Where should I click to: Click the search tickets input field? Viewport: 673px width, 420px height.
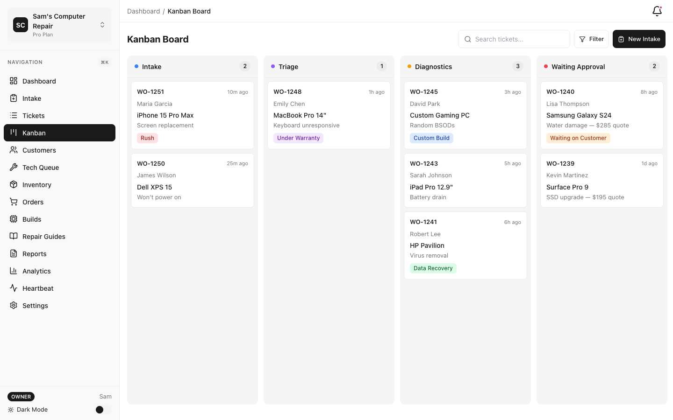514,39
